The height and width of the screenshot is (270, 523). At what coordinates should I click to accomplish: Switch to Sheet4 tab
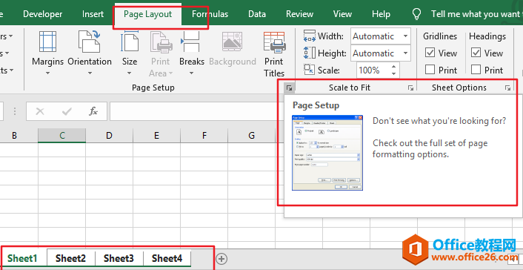tap(167, 258)
